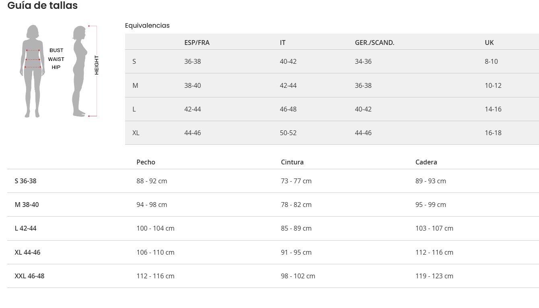The image size is (539, 308).
Task: Select the S 36-38 measurement row label
Action: 25,181
